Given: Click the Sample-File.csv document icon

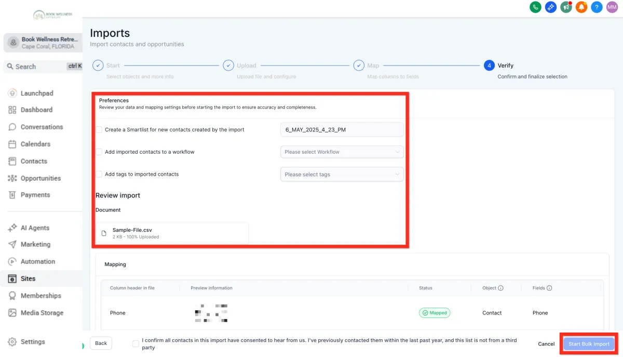Looking at the screenshot, I should [x=104, y=233].
